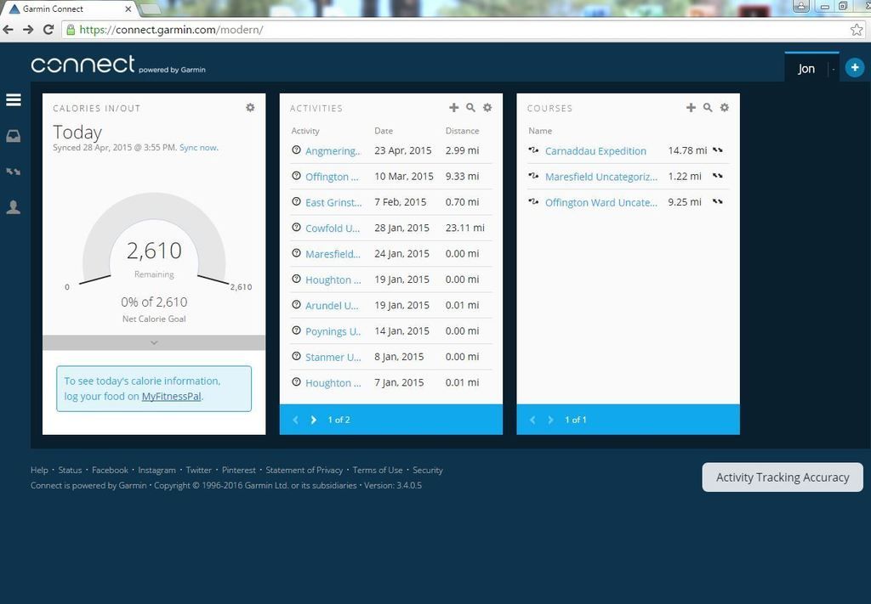Click previous page arrow in Courses

click(x=532, y=420)
